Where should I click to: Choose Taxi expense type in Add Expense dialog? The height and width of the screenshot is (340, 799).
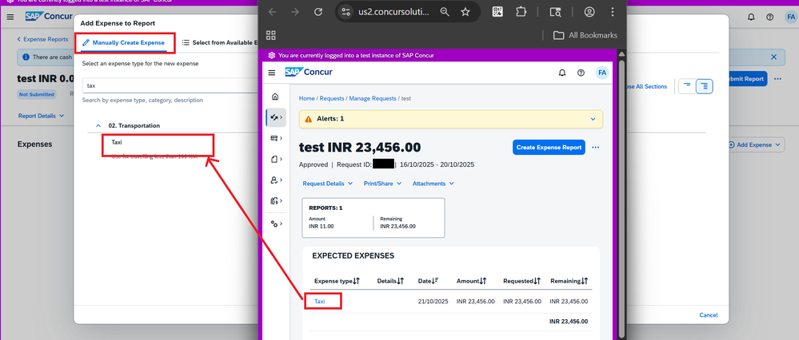(117, 143)
